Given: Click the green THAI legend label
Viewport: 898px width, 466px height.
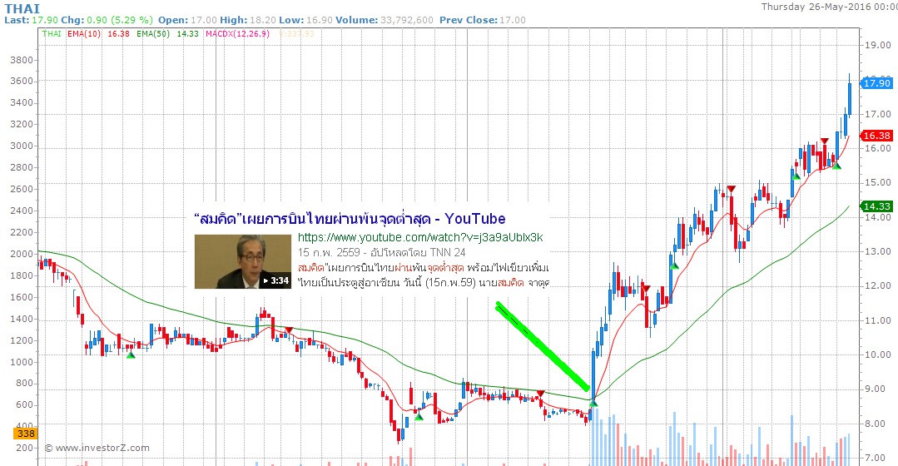Looking at the screenshot, I should point(52,34).
